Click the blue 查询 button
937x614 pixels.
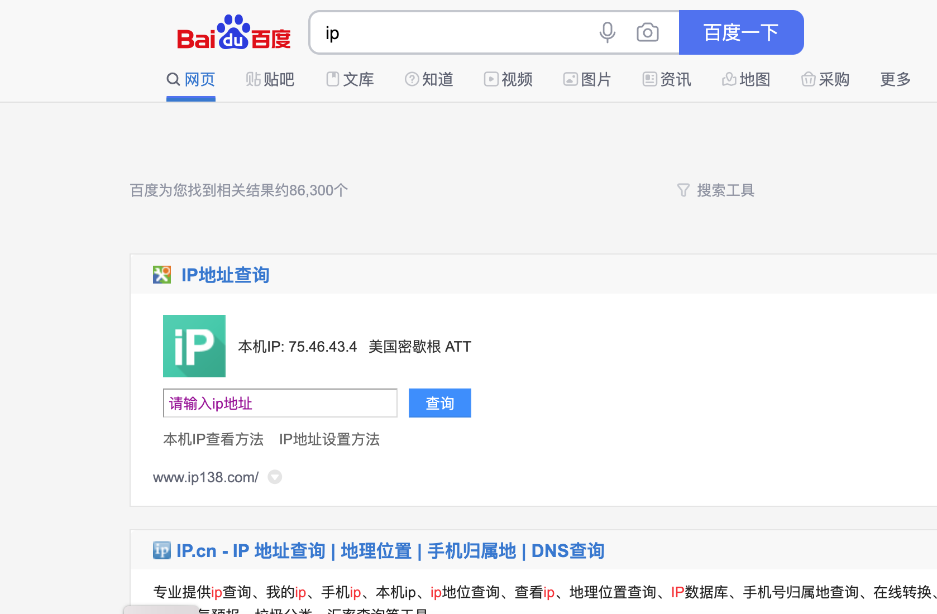point(440,403)
